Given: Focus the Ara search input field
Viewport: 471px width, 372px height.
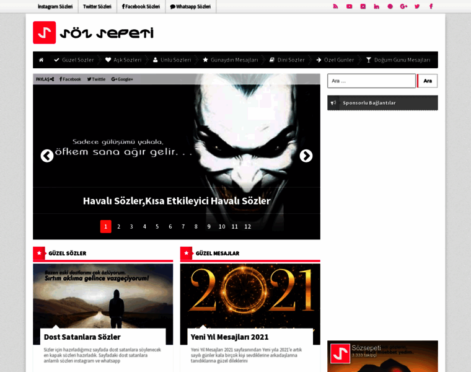Looking at the screenshot, I should point(371,81).
